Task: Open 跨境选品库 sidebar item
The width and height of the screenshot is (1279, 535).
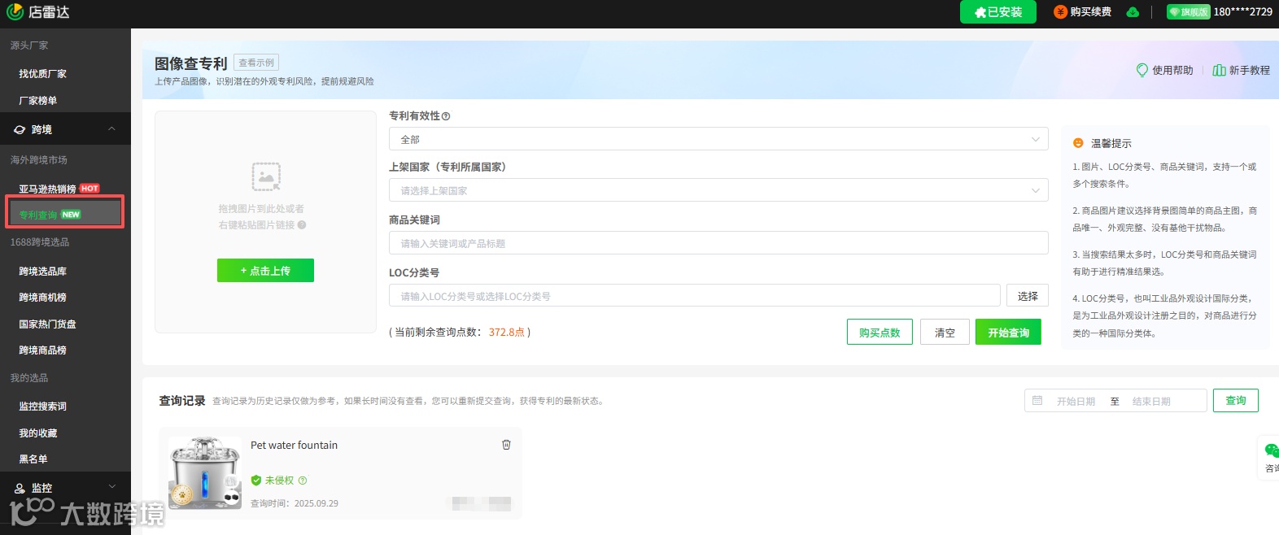Action: click(43, 272)
